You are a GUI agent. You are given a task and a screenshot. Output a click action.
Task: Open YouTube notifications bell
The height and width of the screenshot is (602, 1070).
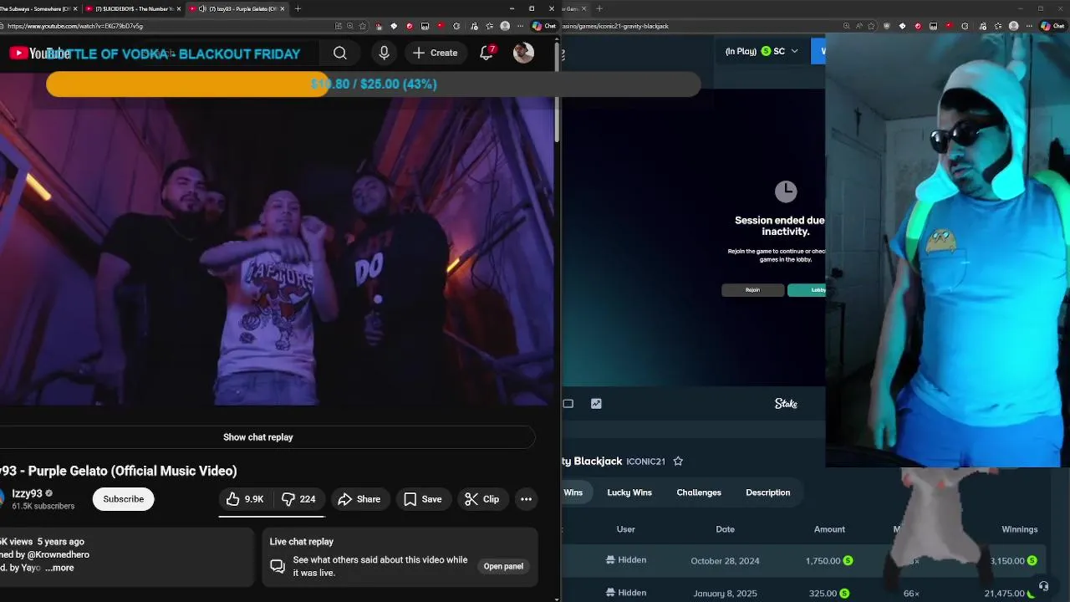pyautogui.click(x=487, y=54)
